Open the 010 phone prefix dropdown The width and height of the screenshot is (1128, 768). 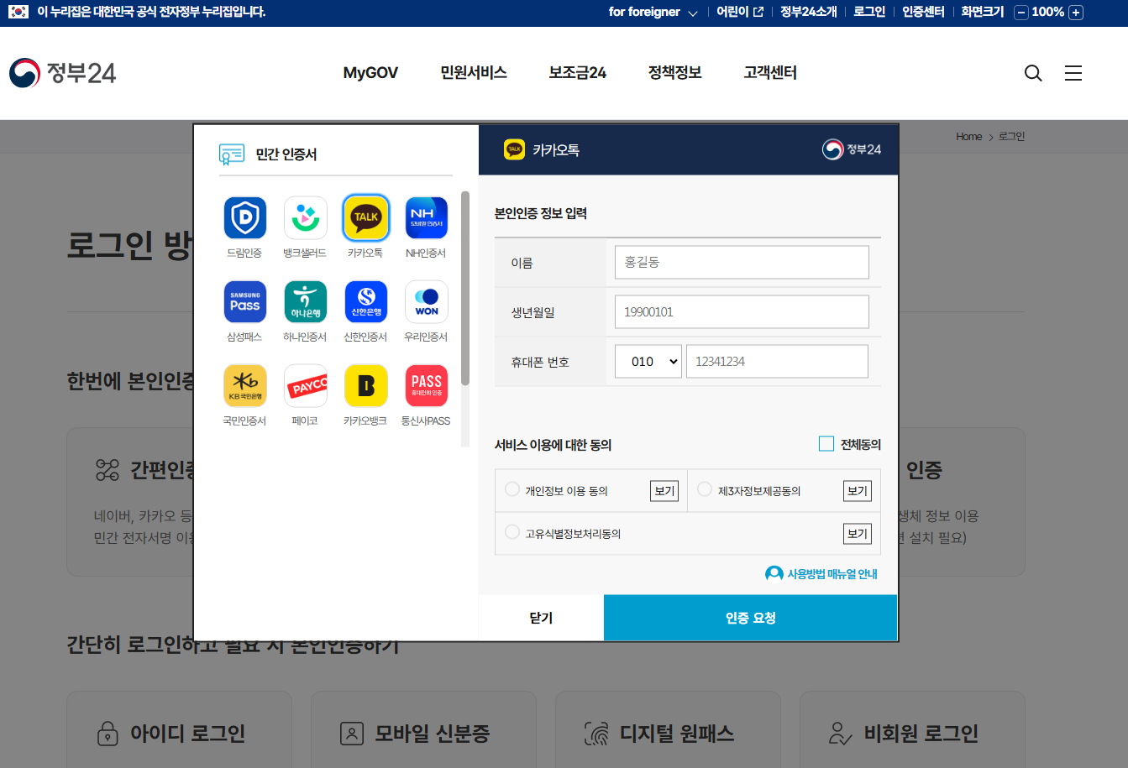click(648, 361)
